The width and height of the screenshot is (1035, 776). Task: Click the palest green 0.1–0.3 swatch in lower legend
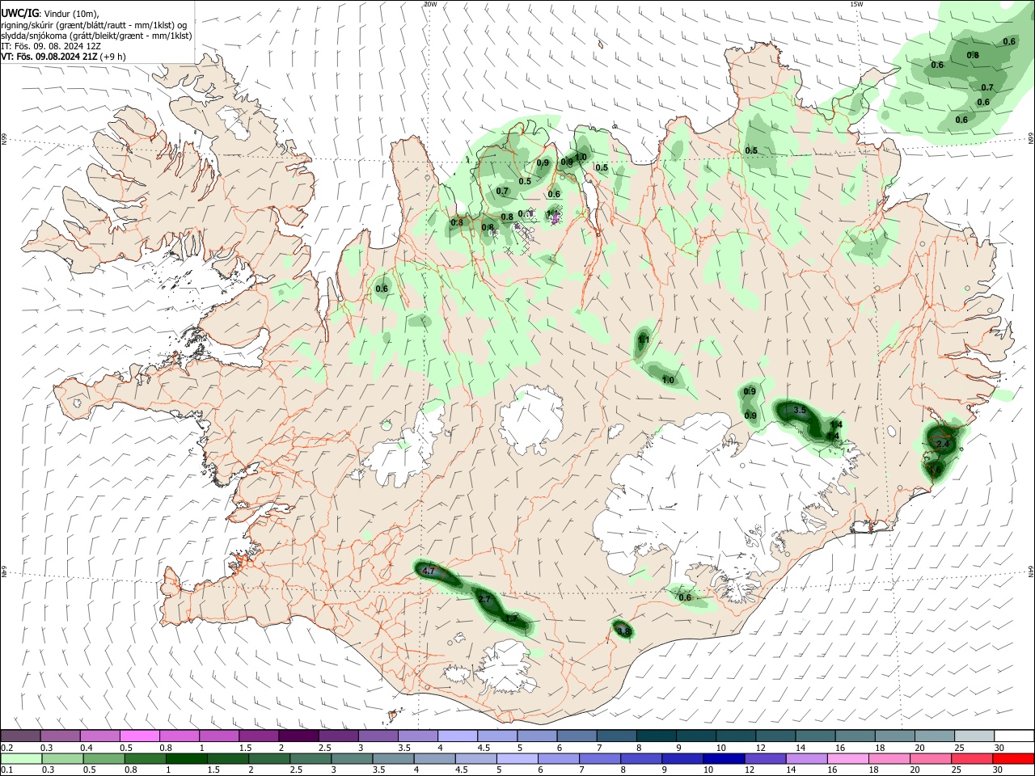[x=21, y=758]
